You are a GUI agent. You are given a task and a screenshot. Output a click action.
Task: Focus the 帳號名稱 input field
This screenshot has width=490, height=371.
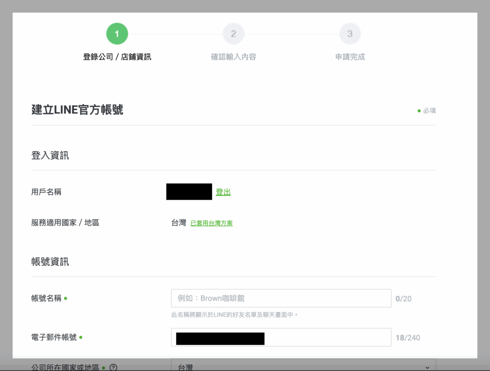[x=281, y=298]
